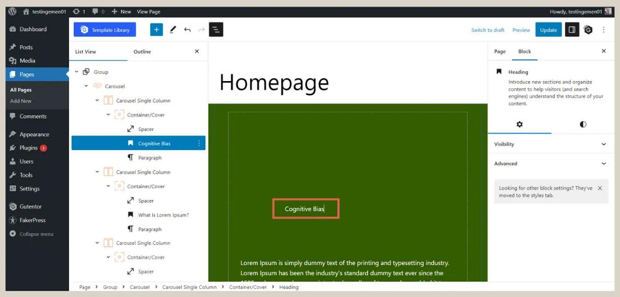Image resolution: width=620 pixels, height=297 pixels.
Task: Switch to the Block settings tab
Action: (x=525, y=52)
